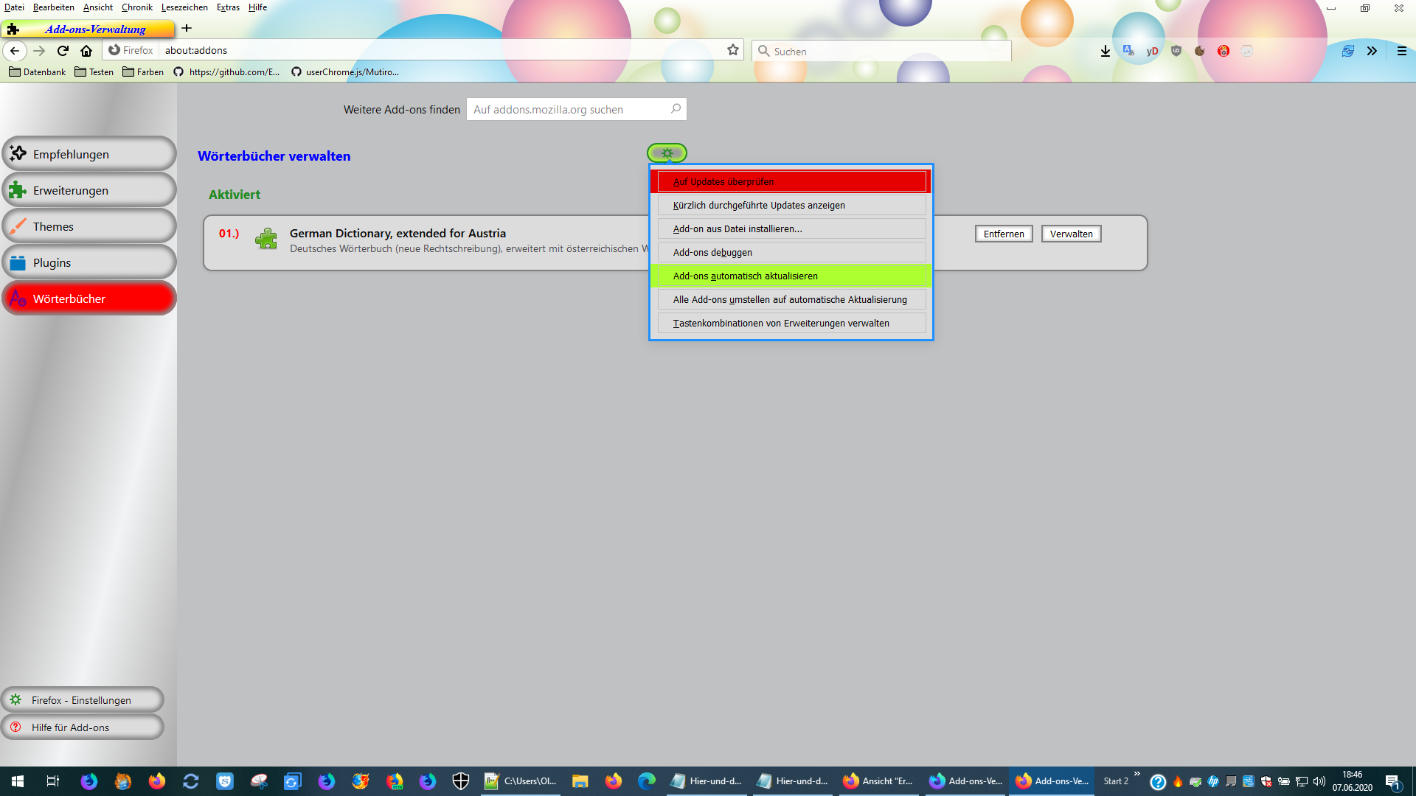Go to the home page icon
The height and width of the screenshot is (796, 1416).
[86, 51]
